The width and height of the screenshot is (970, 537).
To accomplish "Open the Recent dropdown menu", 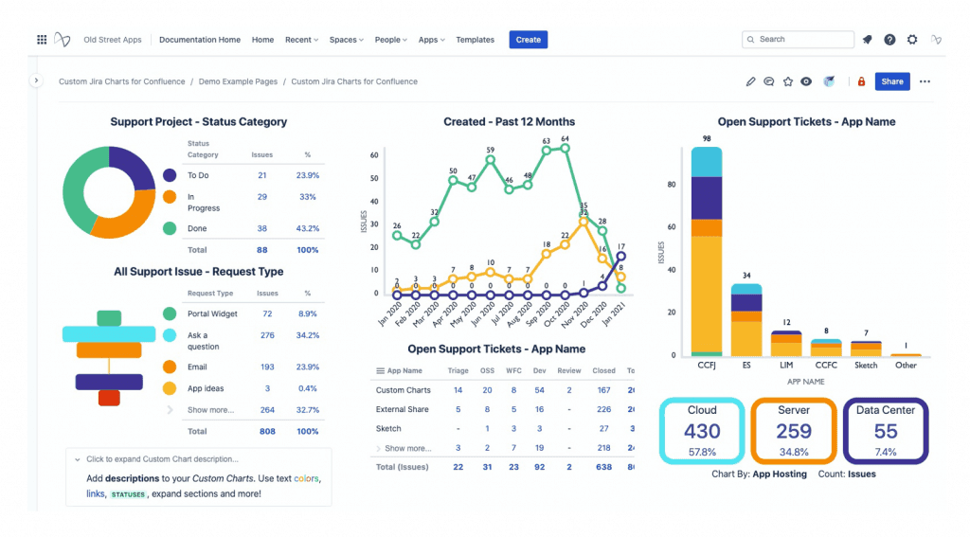I will coord(301,40).
